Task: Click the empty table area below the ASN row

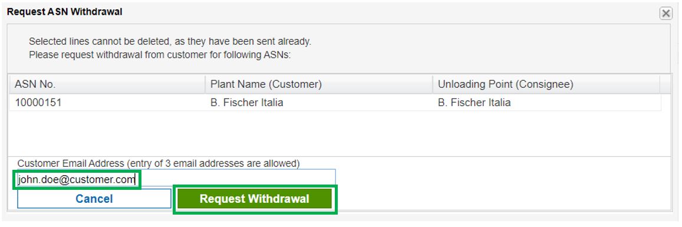Action: [x=335, y=133]
